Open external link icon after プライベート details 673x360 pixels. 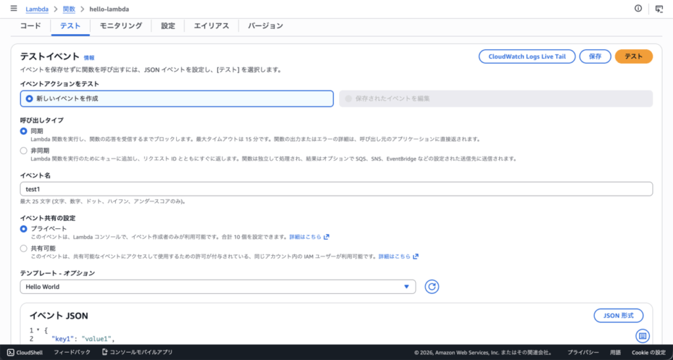pos(327,237)
